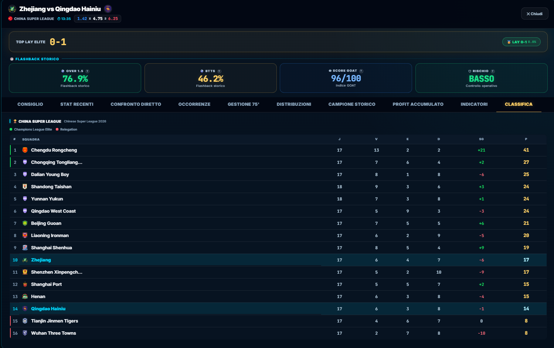Click the Zhejiang club crest in header

tap(12, 9)
